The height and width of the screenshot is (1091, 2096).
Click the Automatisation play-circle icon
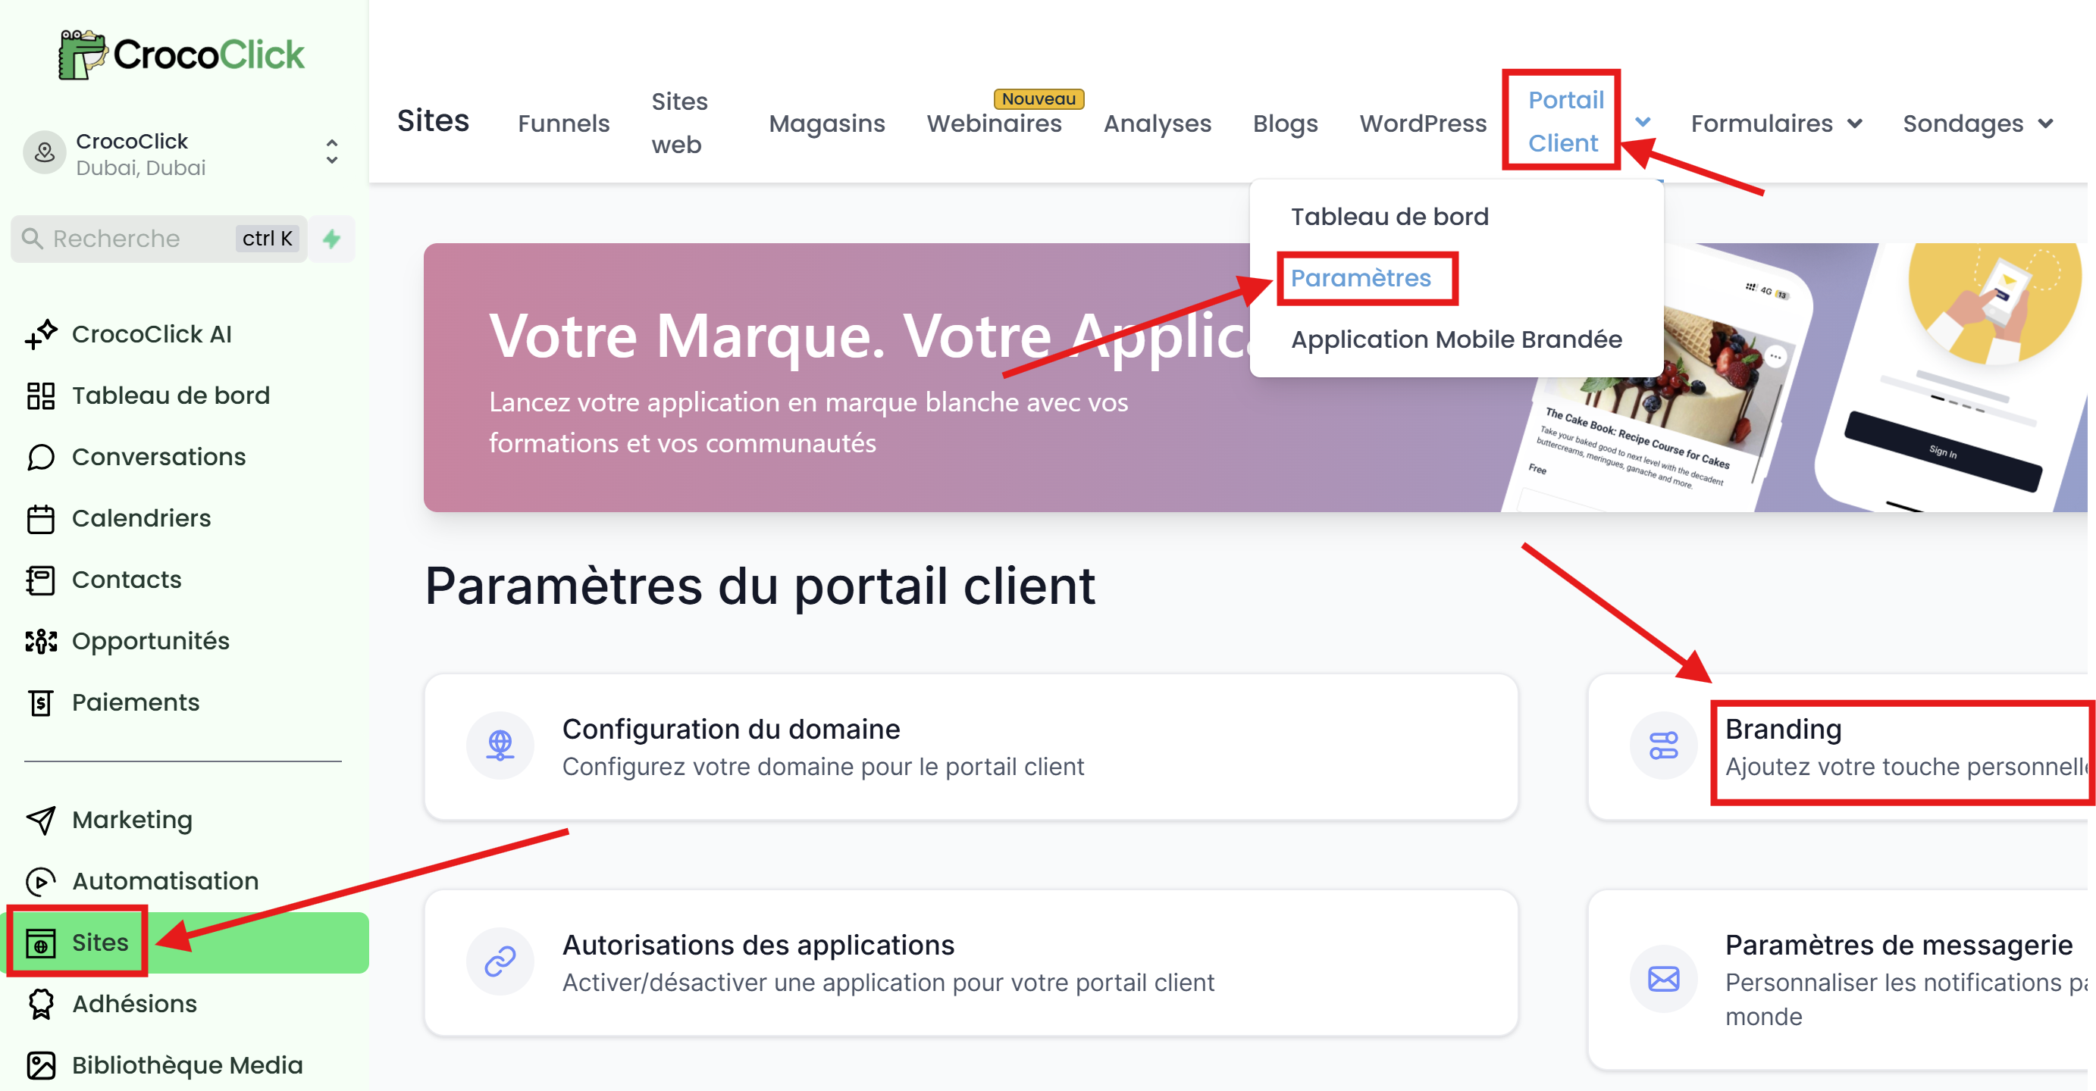(41, 881)
